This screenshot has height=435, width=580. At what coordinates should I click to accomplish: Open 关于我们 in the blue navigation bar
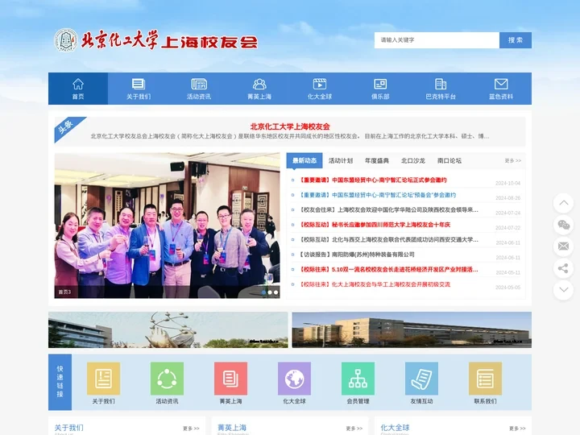(x=139, y=89)
